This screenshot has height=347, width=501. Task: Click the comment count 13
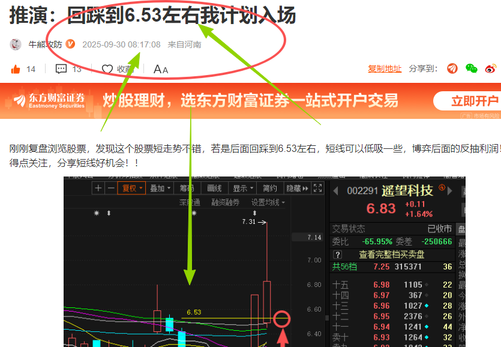coord(76,69)
